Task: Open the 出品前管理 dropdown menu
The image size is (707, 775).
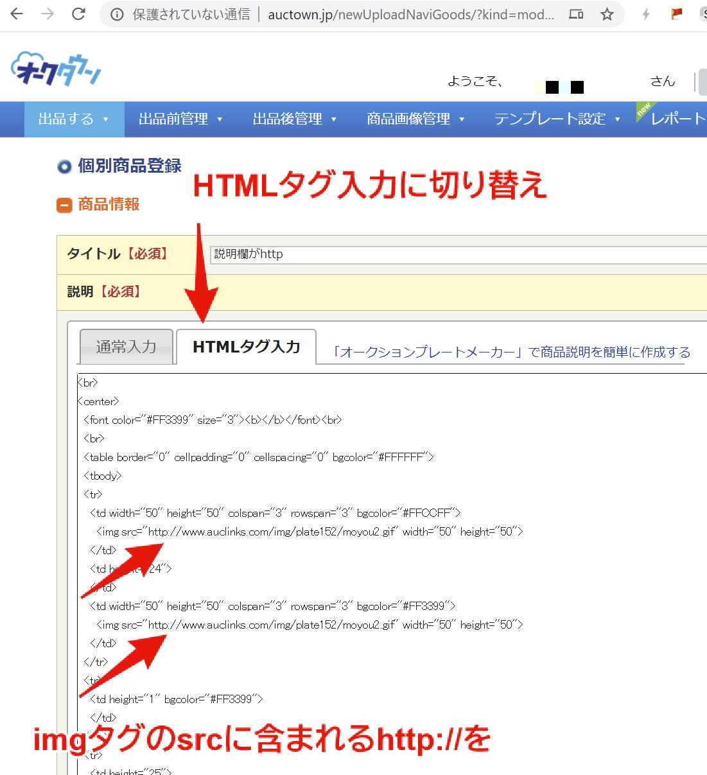Action: (x=180, y=119)
